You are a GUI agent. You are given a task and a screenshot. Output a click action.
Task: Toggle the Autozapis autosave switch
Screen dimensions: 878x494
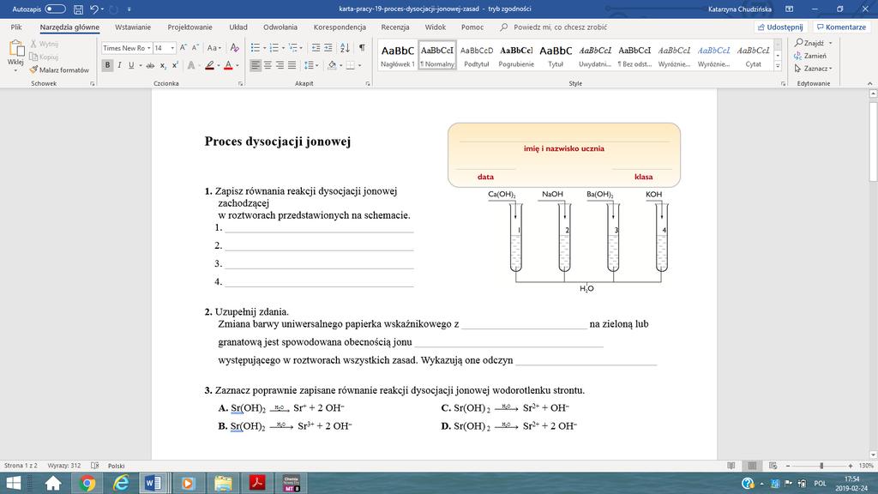click(55, 9)
